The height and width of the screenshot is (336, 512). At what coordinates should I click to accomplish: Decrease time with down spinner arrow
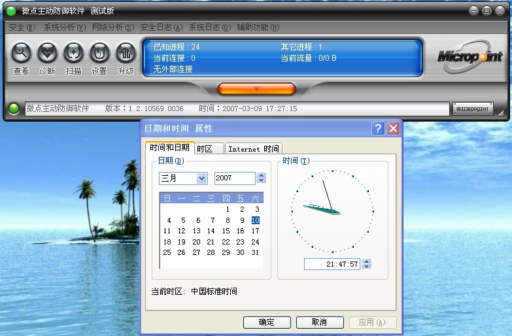tap(367, 267)
